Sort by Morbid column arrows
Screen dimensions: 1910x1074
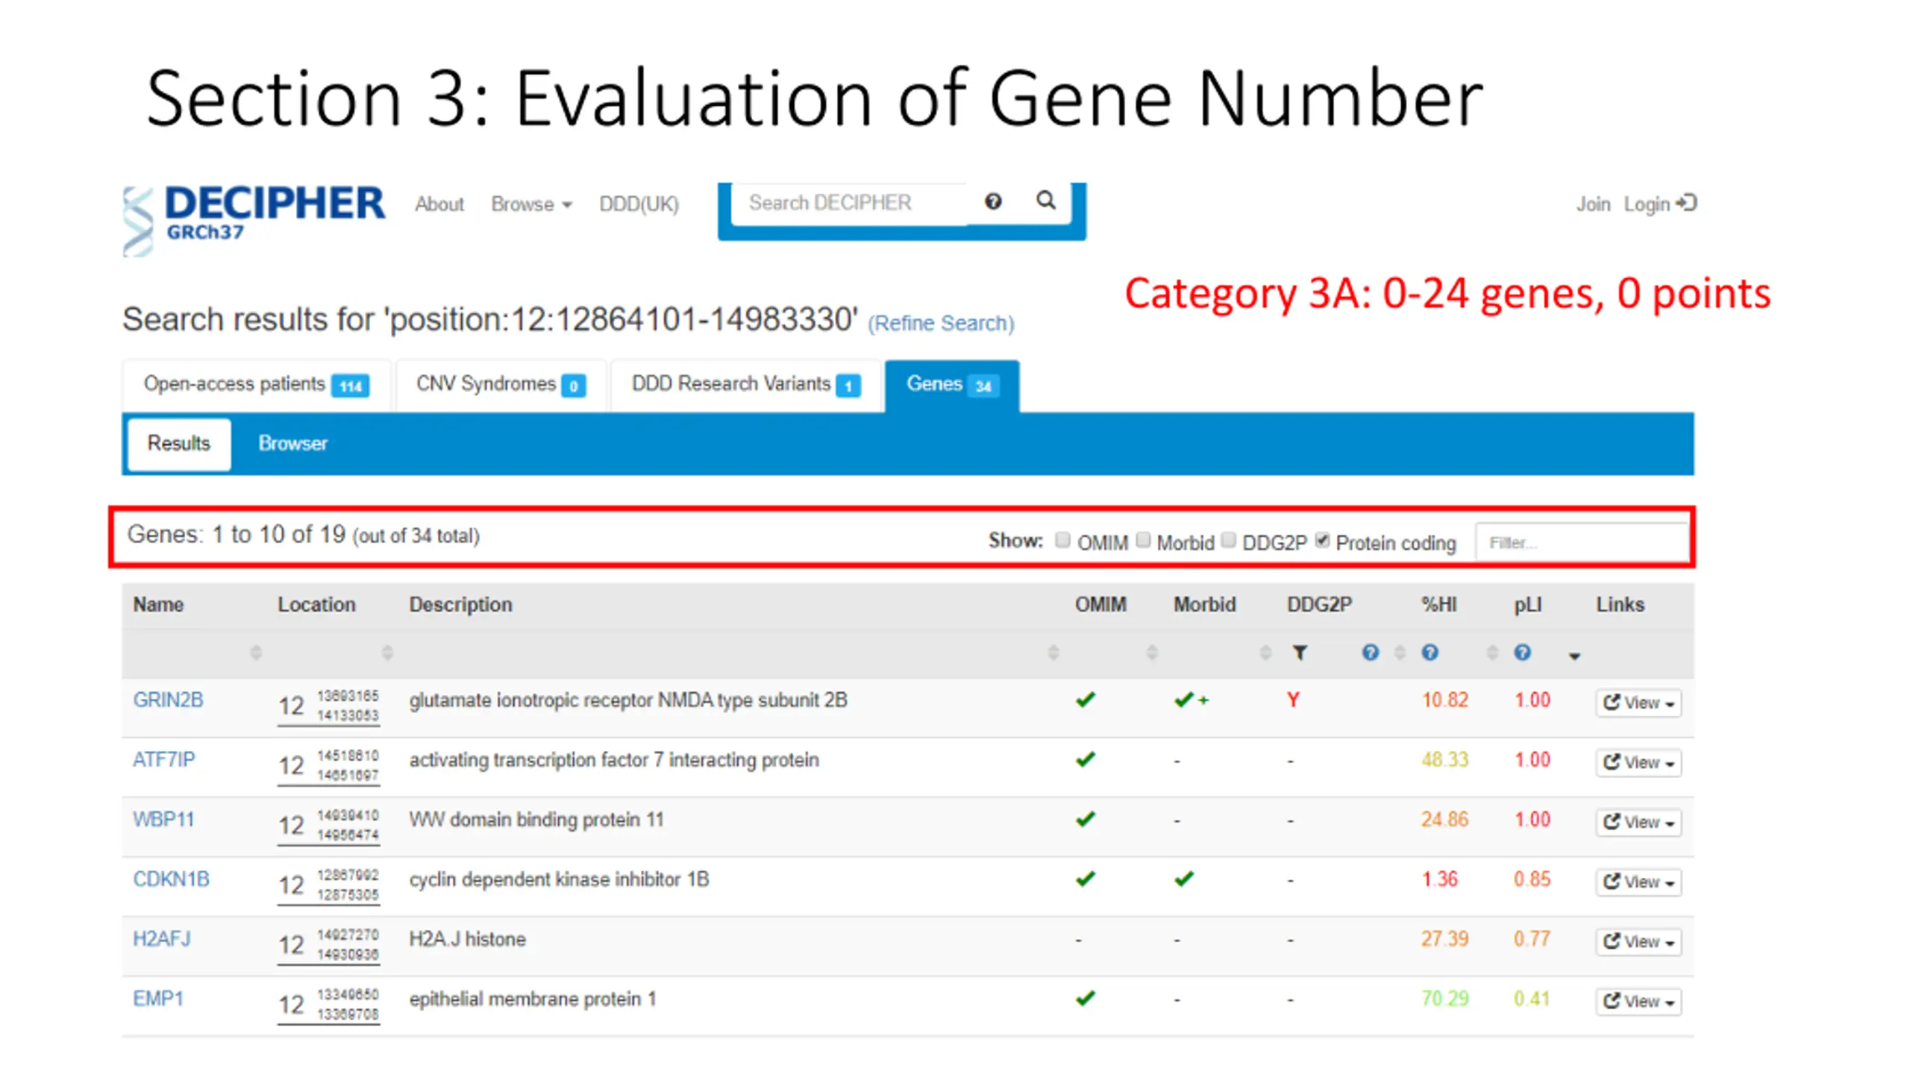(x=1265, y=653)
